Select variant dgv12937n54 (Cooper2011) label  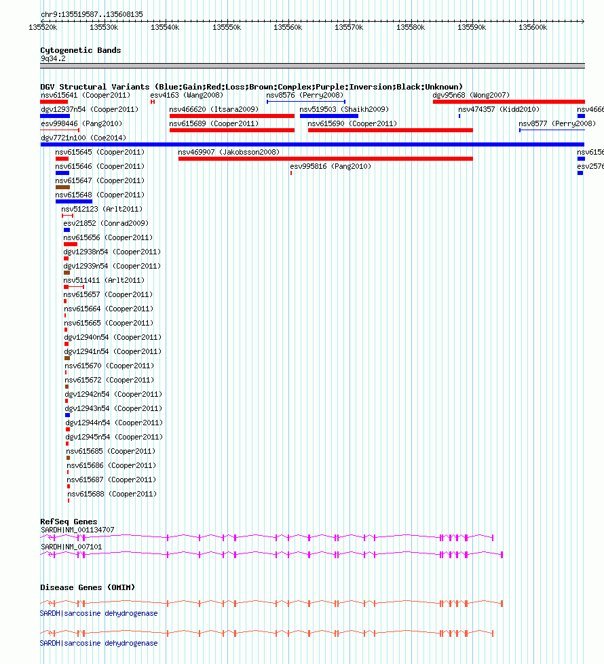click(90, 109)
